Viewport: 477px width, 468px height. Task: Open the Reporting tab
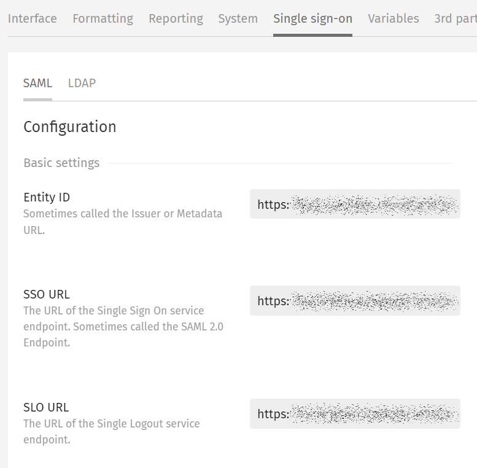(176, 18)
